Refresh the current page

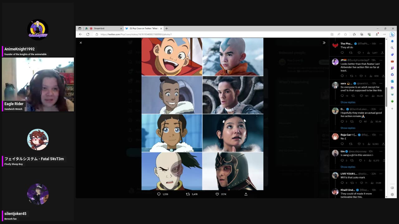(88, 34)
